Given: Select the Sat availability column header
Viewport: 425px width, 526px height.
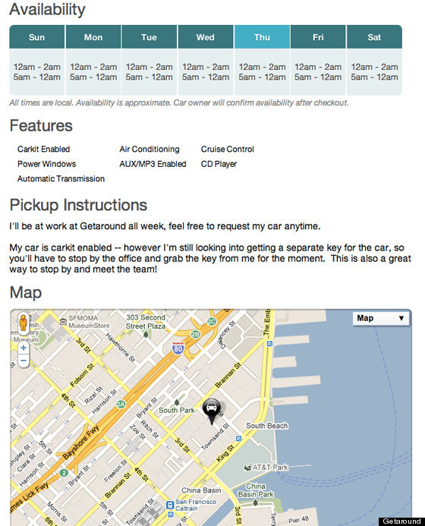Looking at the screenshot, I should click(x=374, y=37).
